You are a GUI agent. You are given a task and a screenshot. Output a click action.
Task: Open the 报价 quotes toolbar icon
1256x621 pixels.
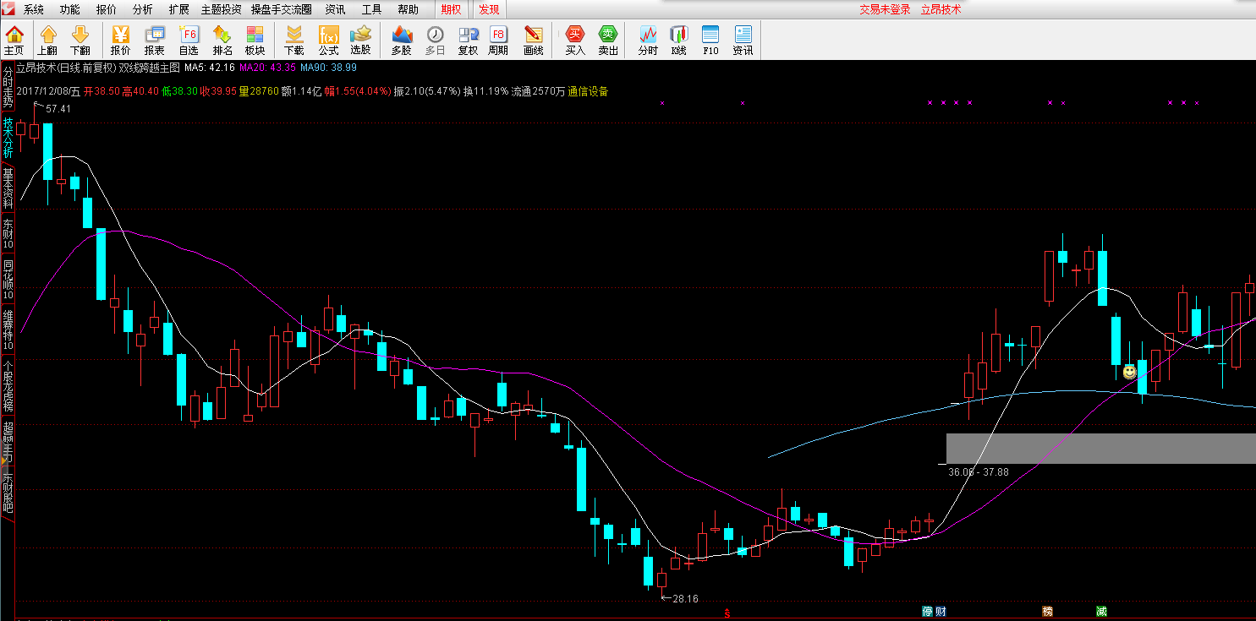coord(121,40)
